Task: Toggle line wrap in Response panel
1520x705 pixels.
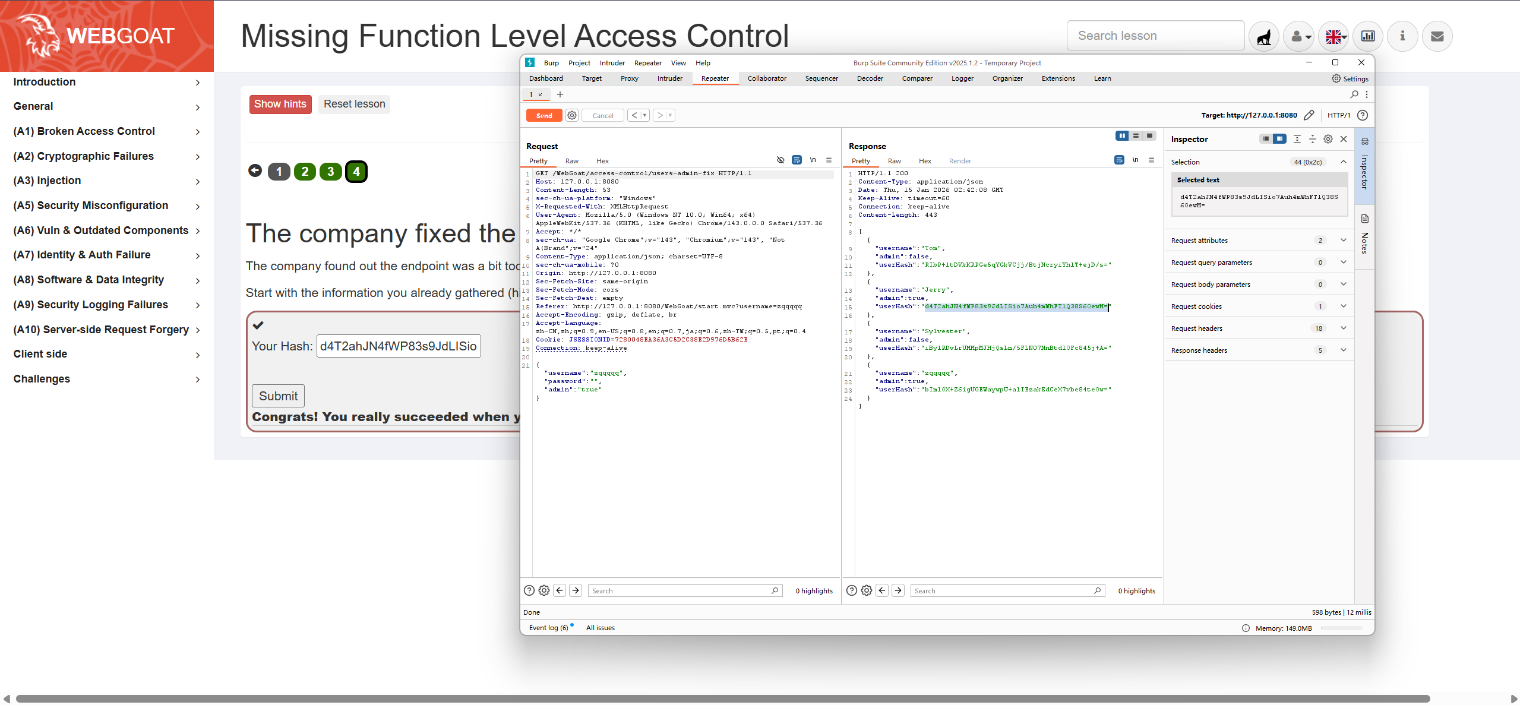Action: (x=1119, y=160)
